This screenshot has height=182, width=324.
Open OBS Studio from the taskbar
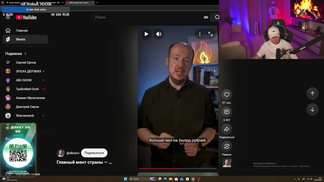pyautogui.click(x=199, y=179)
